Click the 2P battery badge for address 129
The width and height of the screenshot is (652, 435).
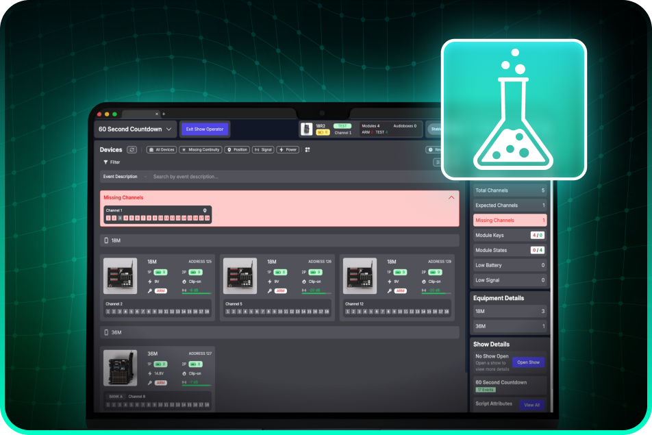pyautogui.click(x=435, y=273)
